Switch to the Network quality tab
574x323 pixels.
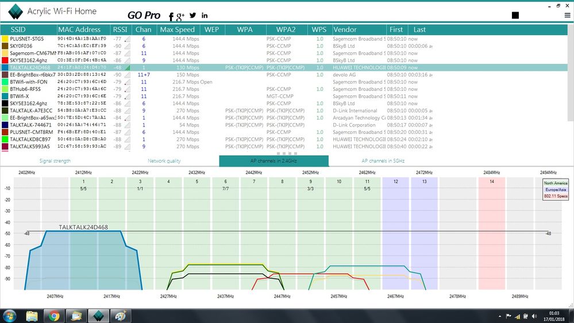coord(164,161)
